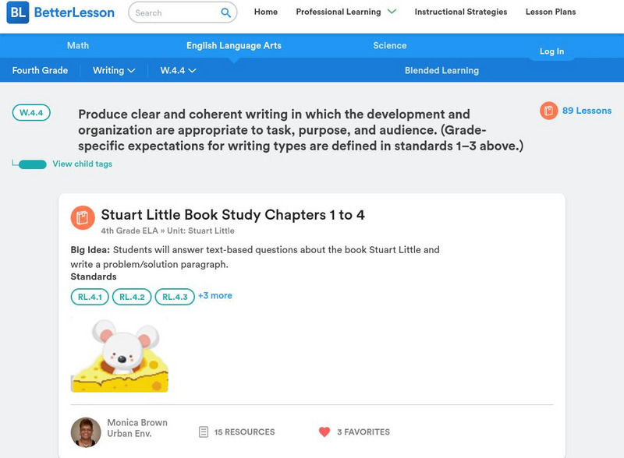Select the Blended Learning tab
624x458 pixels.
click(441, 70)
